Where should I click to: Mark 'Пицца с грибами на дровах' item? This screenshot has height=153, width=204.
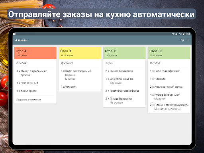[x=32, y=73]
